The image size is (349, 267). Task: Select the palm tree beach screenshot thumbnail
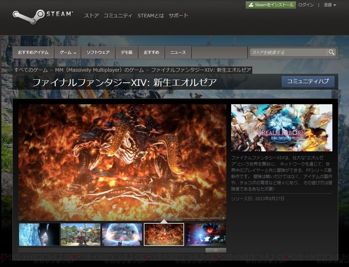pos(80,234)
